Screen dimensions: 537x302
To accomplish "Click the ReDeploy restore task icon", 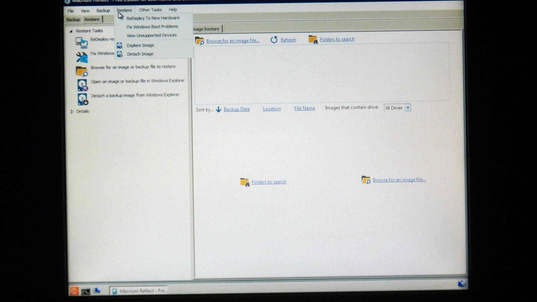I will pos(82,43).
